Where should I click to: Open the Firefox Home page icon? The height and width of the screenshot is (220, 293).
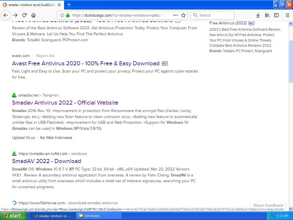(x=33, y=15)
